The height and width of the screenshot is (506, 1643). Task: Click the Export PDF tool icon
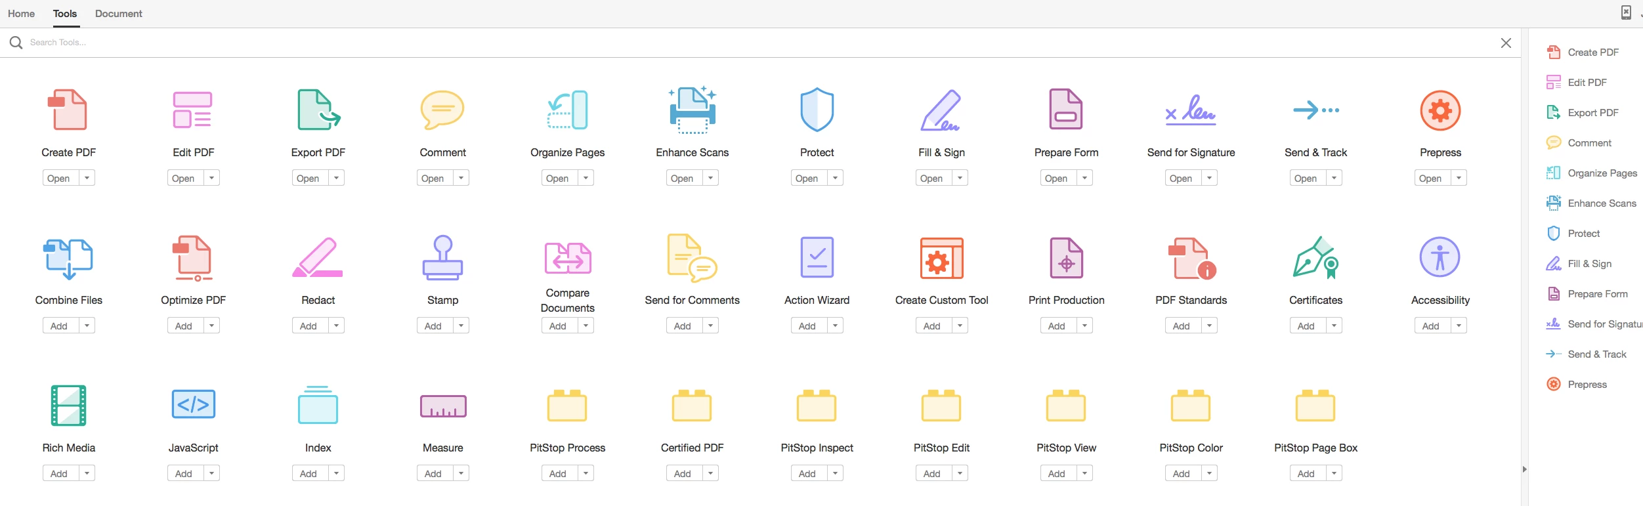tap(318, 110)
